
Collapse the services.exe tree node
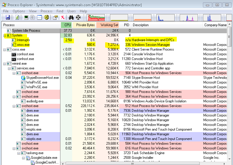coord(9,68)
